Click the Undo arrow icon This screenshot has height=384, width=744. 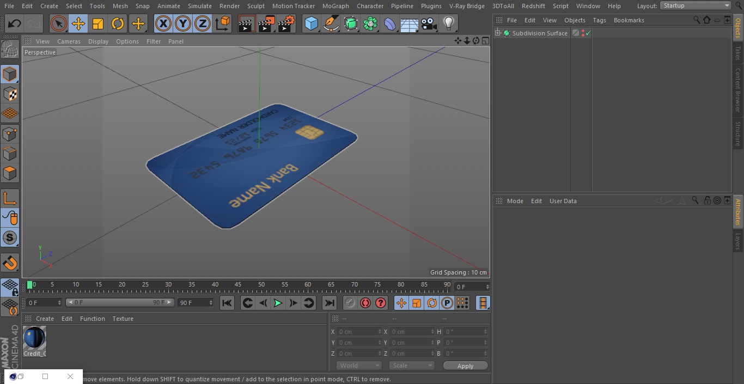(x=15, y=23)
